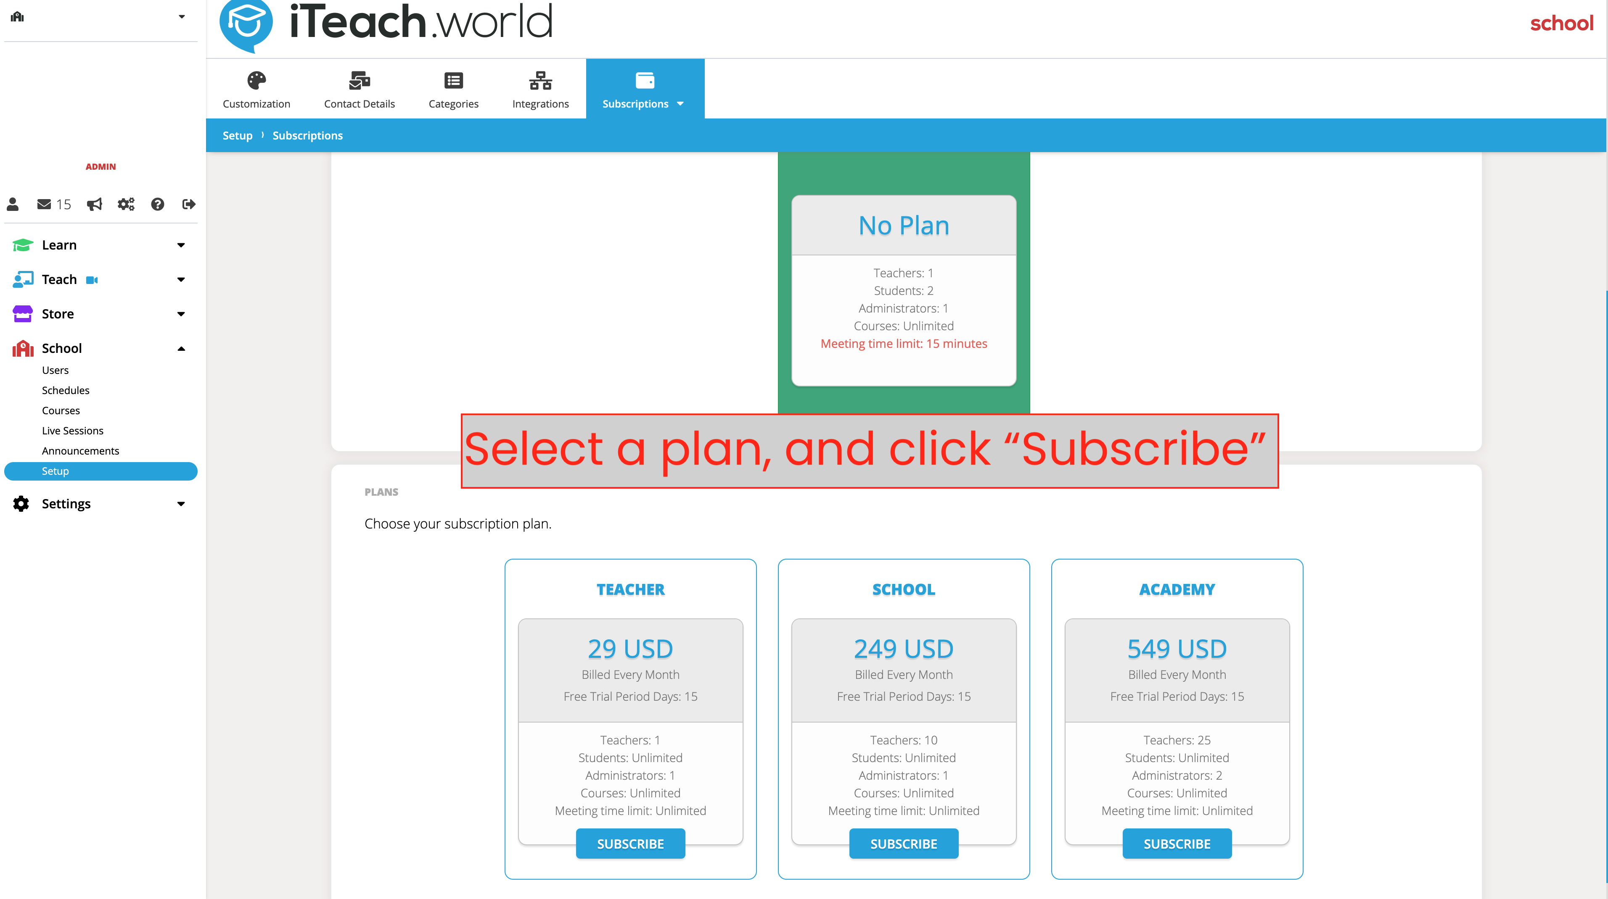Click the 'Teachers: 10' line

coord(904,740)
